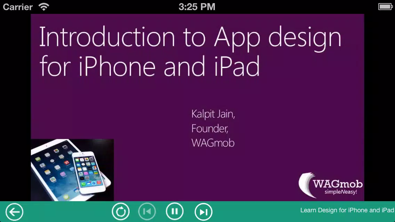Screen dimensions: 395x222
Task: Tap the Wi-Fi status icon
Action: (44, 7)
